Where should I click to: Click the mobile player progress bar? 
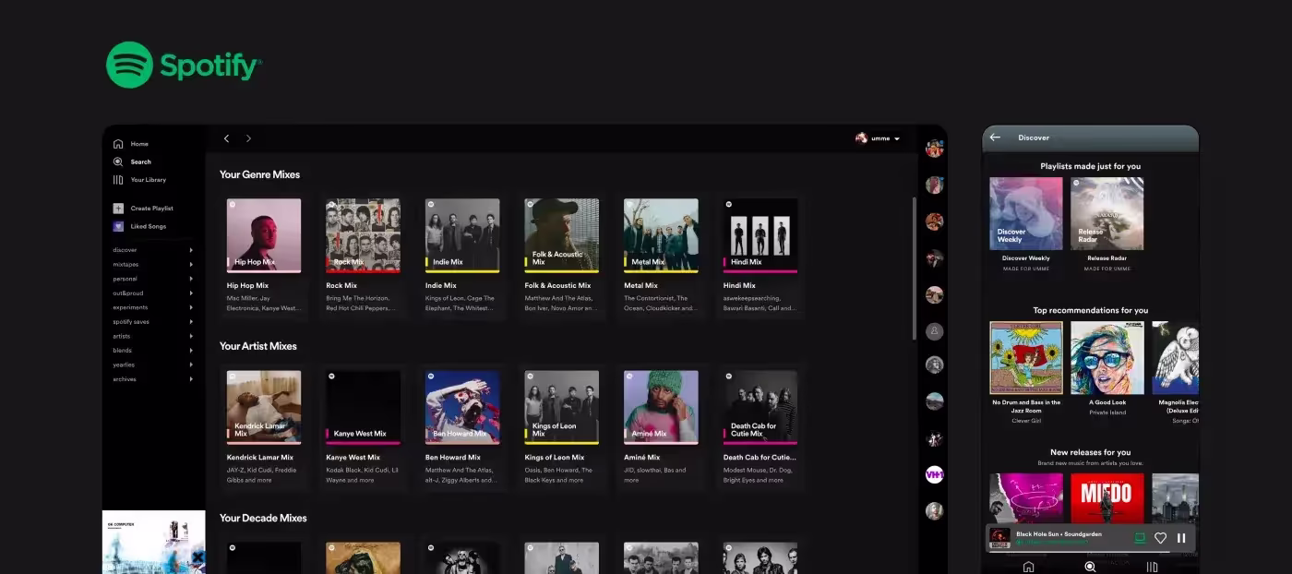click(x=1089, y=552)
